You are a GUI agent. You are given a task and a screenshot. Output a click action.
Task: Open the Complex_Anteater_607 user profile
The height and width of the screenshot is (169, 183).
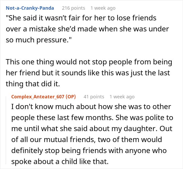click(x=37, y=97)
